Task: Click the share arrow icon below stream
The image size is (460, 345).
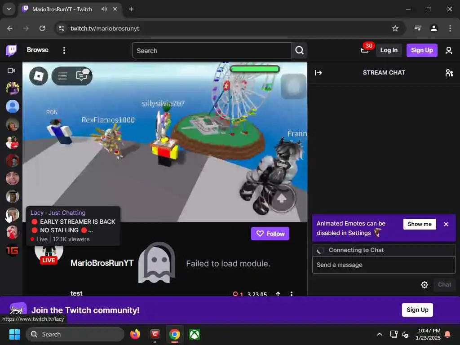Action: [x=278, y=294]
